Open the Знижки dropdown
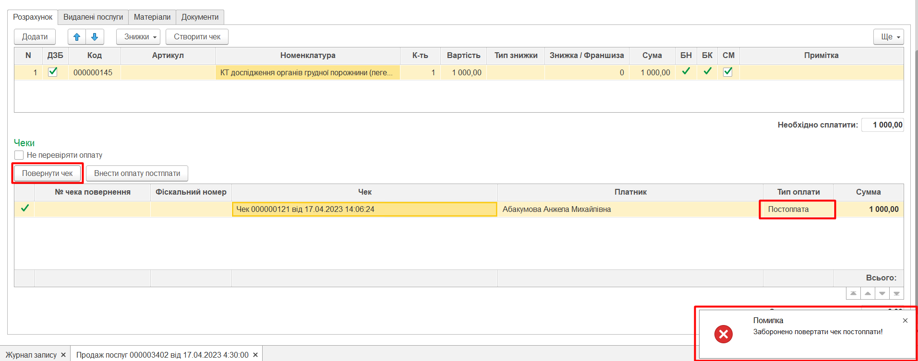The width and height of the screenshot is (918, 361). pos(138,37)
